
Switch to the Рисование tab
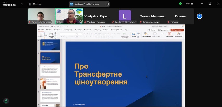(x=57, y=30)
